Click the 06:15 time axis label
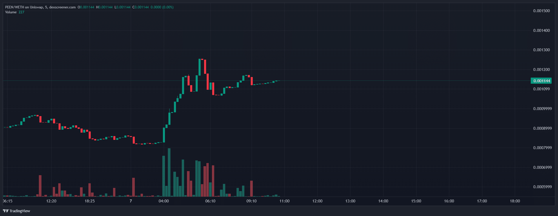Image resolution: width=558 pixels, height=216 pixels. 8,201
